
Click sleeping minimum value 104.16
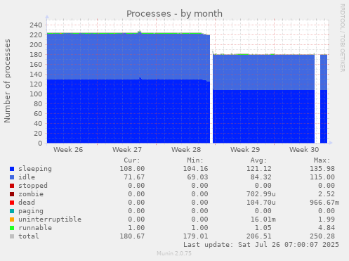(195, 169)
